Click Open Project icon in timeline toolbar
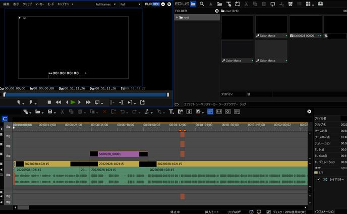347x214 pixels. (38, 112)
